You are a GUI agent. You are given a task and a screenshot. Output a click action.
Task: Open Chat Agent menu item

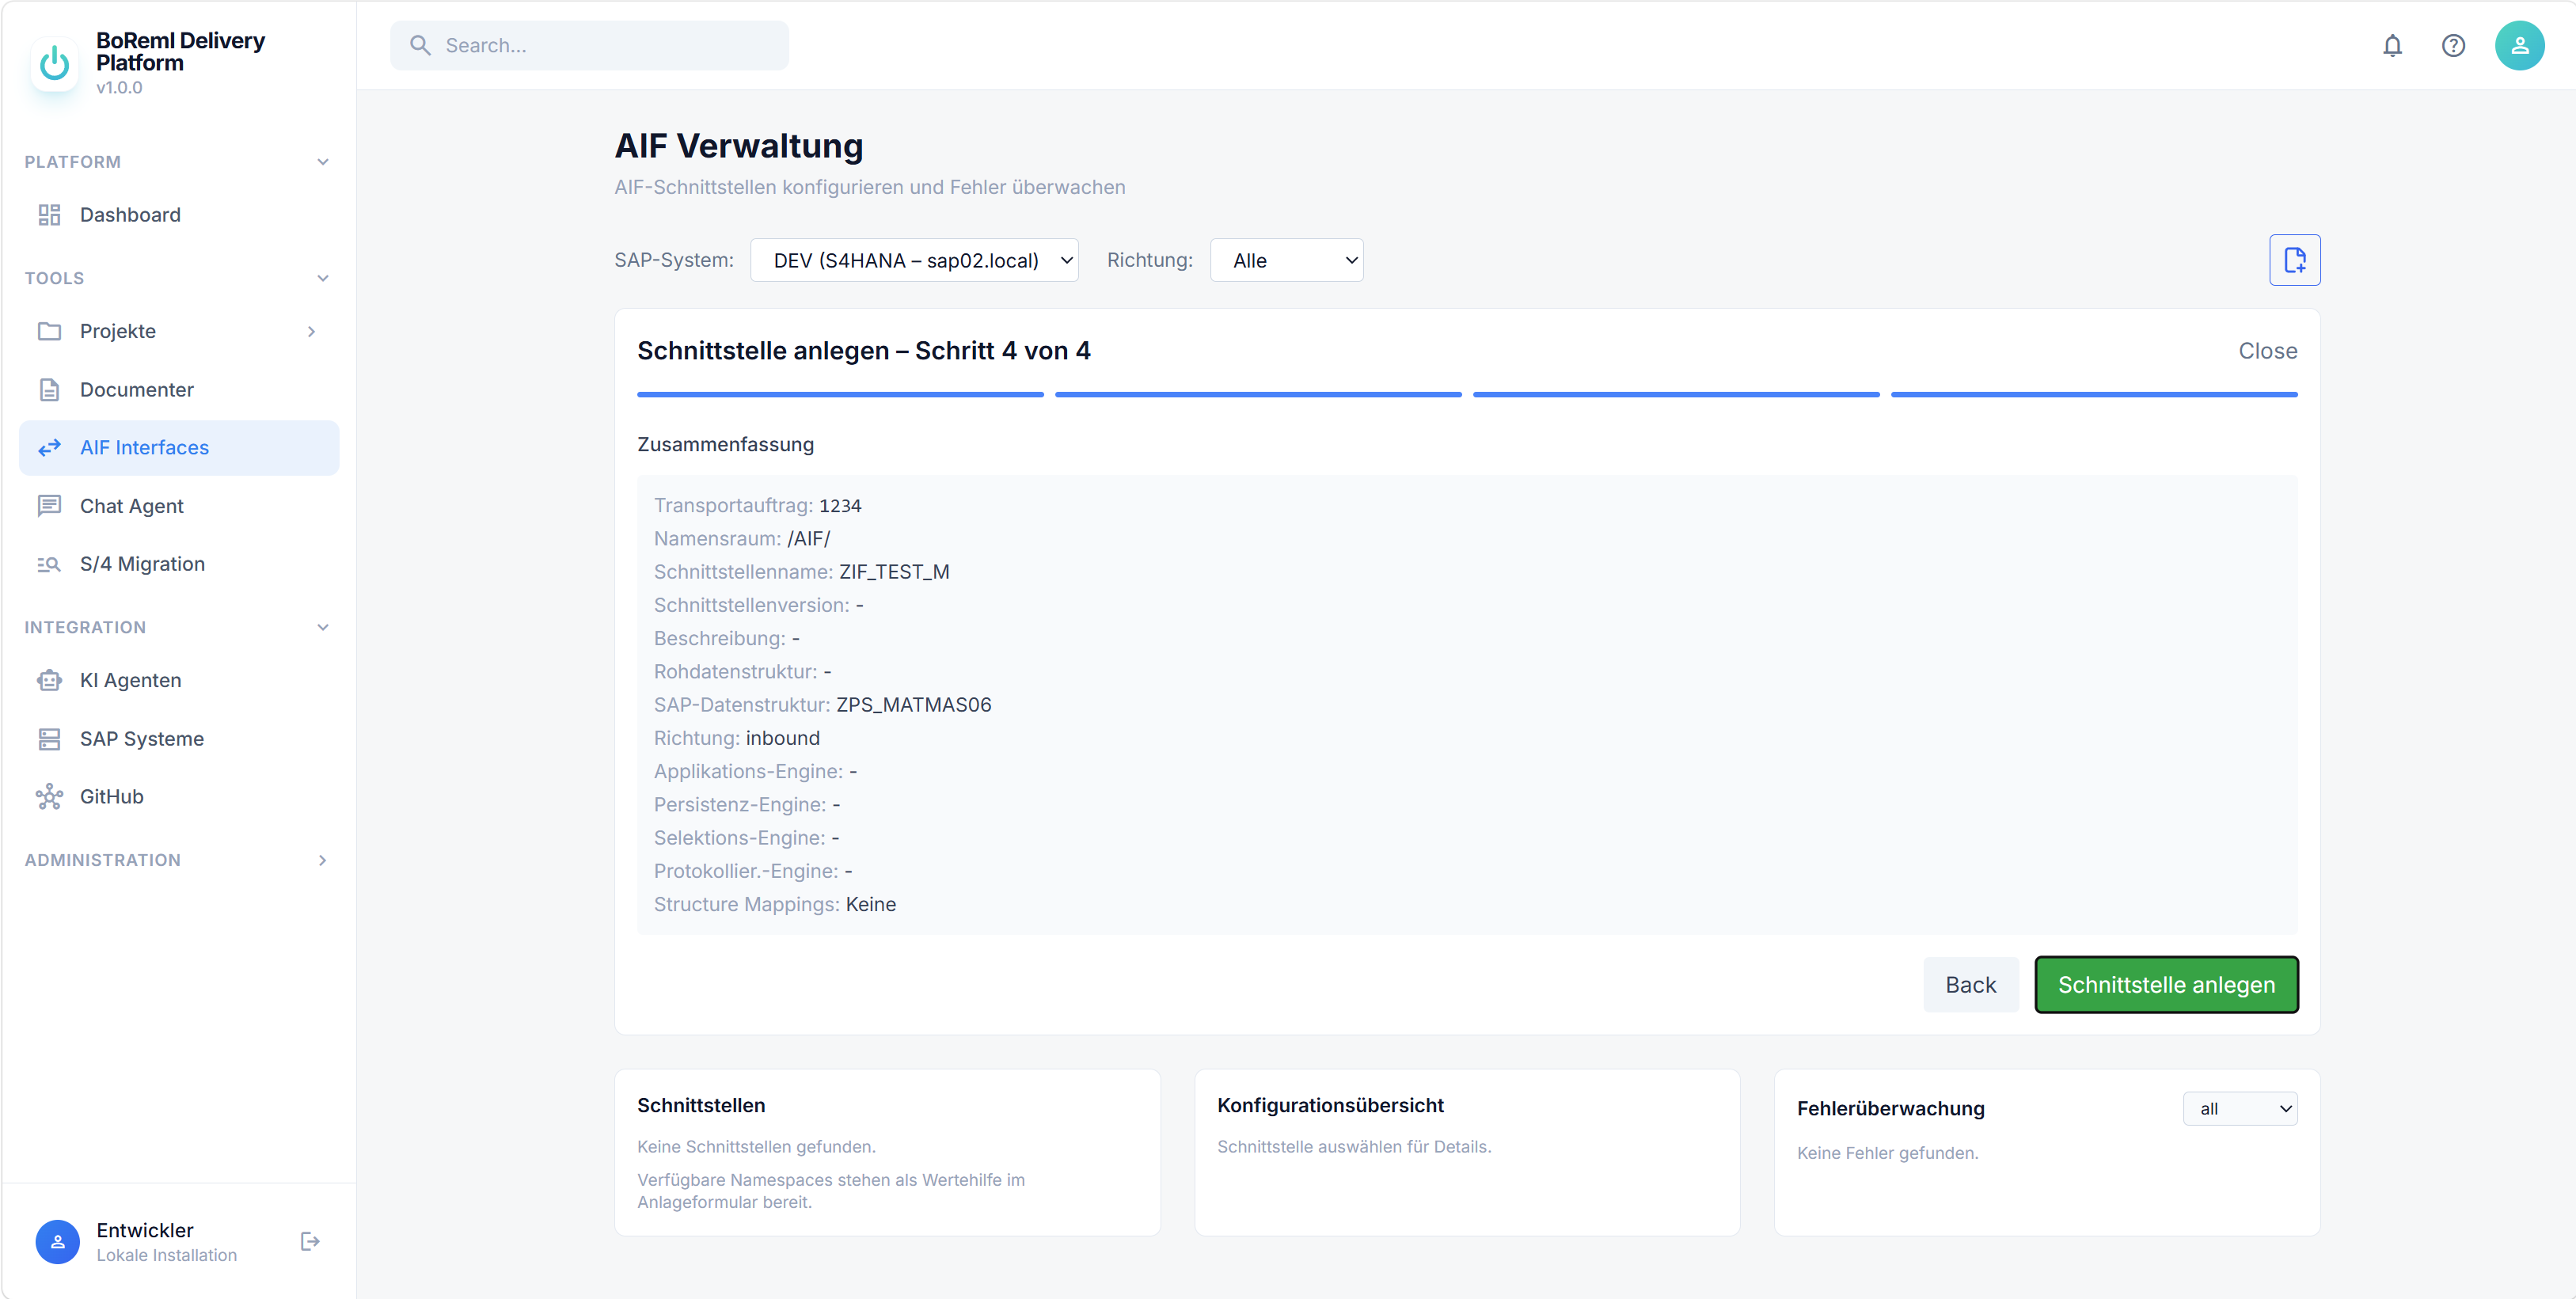tap(179, 506)
